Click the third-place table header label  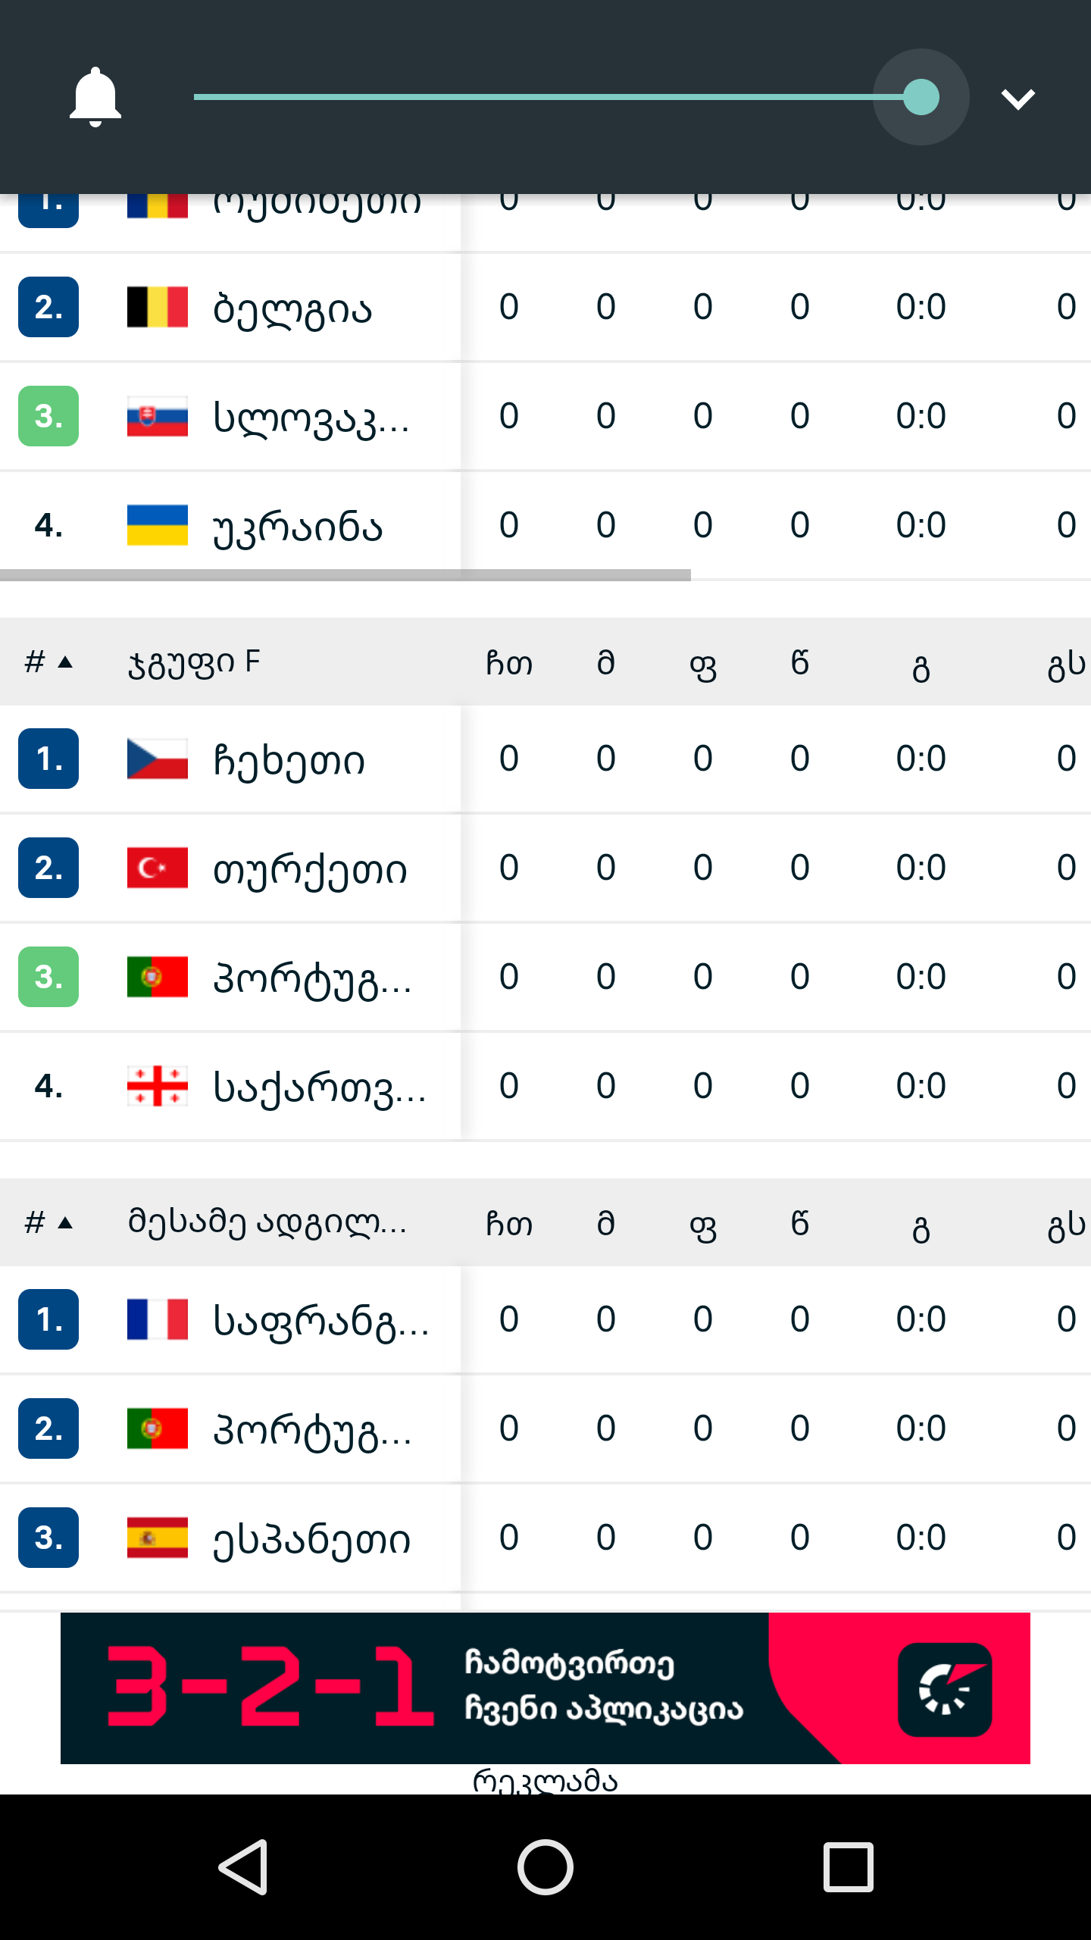coord(267,1222)
